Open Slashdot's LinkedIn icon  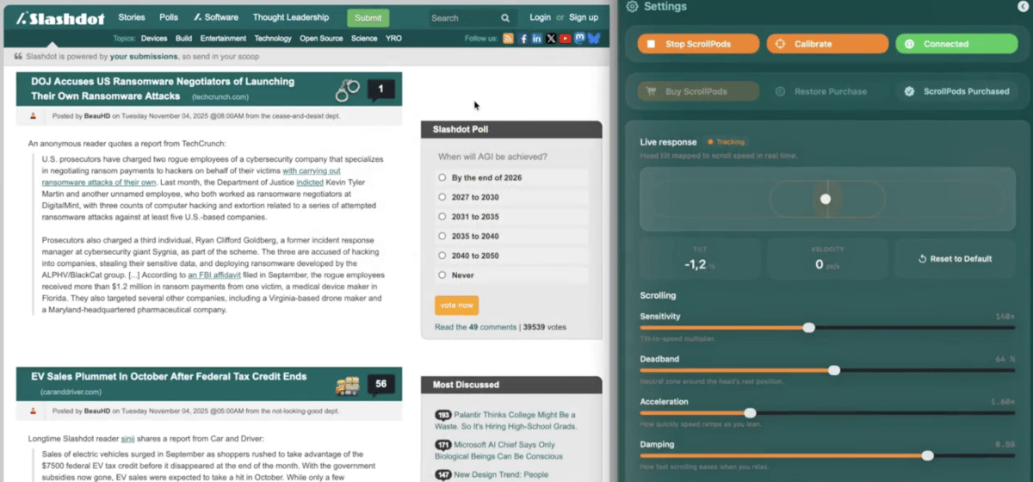point(536,39)
